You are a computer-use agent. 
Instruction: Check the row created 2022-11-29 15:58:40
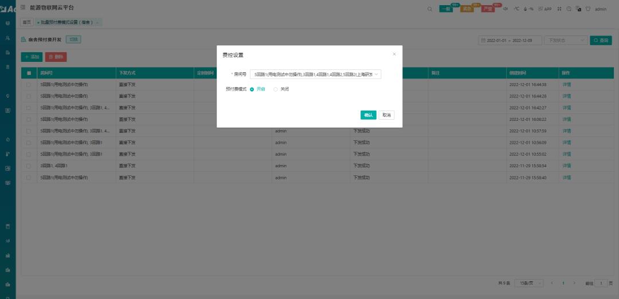pyautogui.click(x=29, y=178)
